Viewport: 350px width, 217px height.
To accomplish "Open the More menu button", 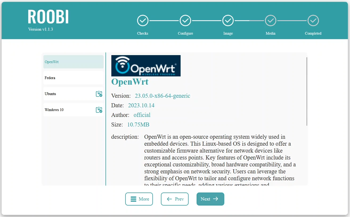I will 139,199.
